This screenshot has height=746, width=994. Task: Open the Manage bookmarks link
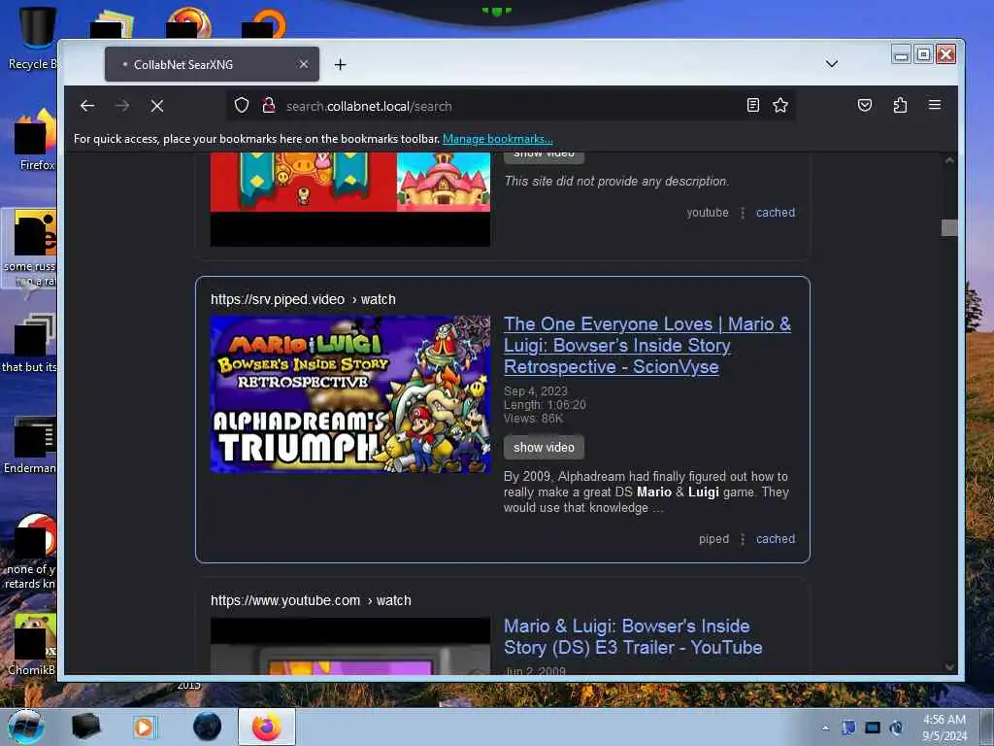[x=498, y=139]
